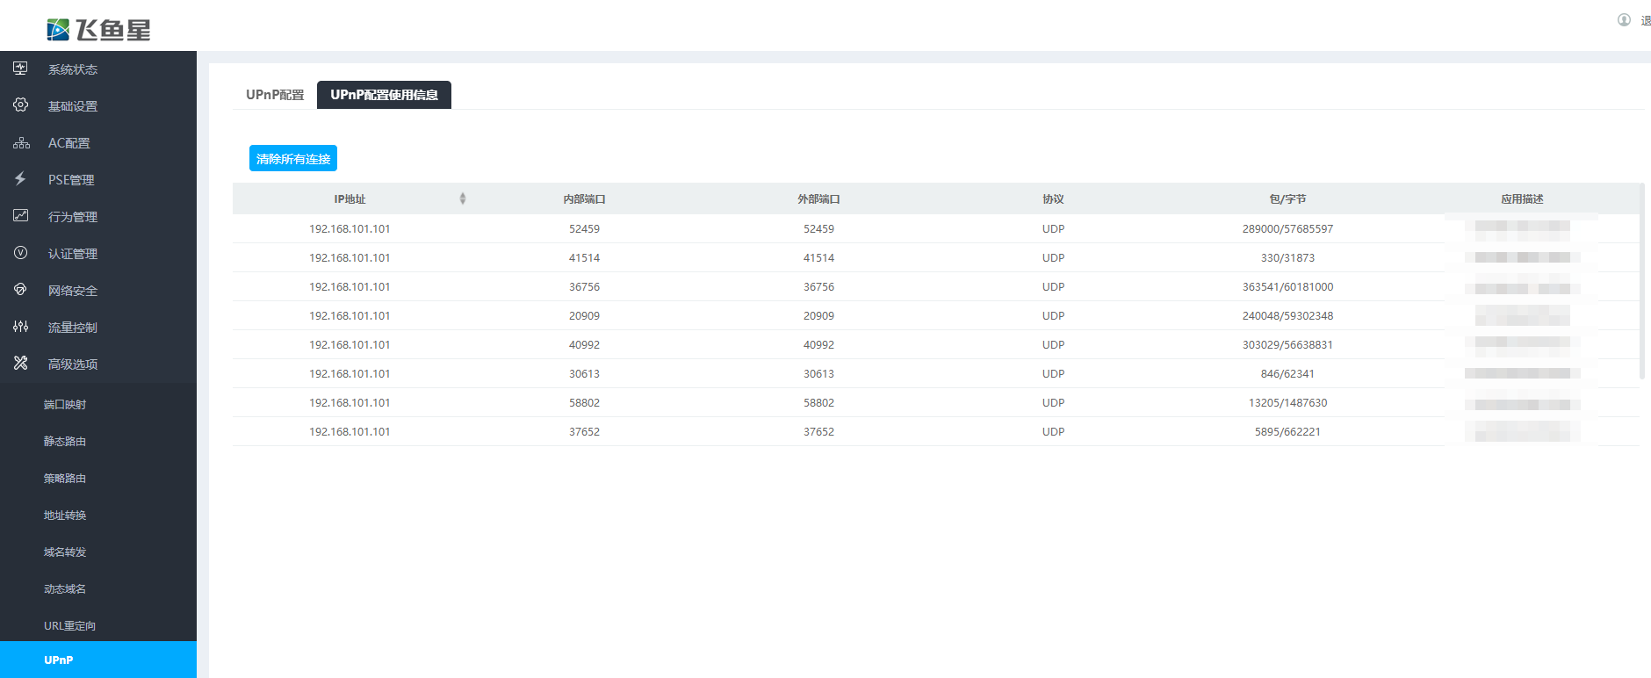
Task: Collapse the 高级选项 sidebar section
Action: (x=73, y=364)
